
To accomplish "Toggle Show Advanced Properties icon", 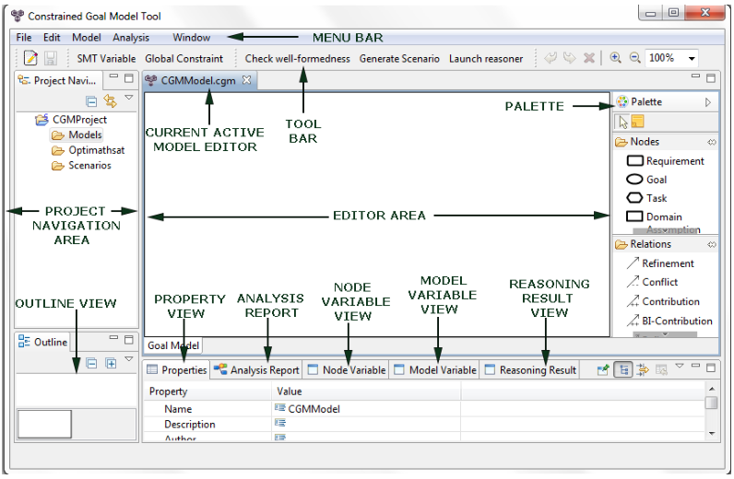I will (x=643, y=370).
